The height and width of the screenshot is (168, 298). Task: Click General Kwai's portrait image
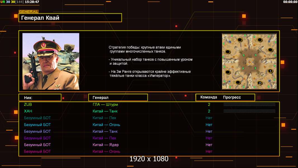pyautogui.click(x=51, y=61)
